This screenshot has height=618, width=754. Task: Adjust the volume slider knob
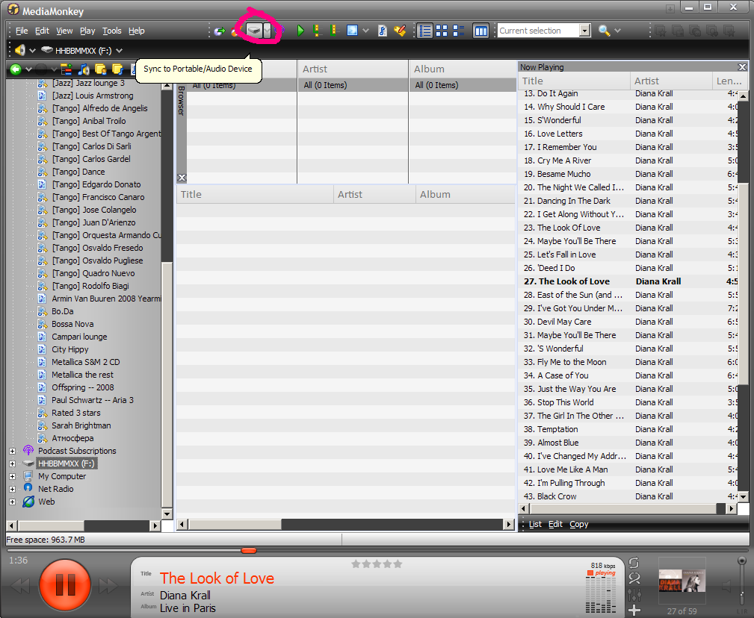(742, 561)
